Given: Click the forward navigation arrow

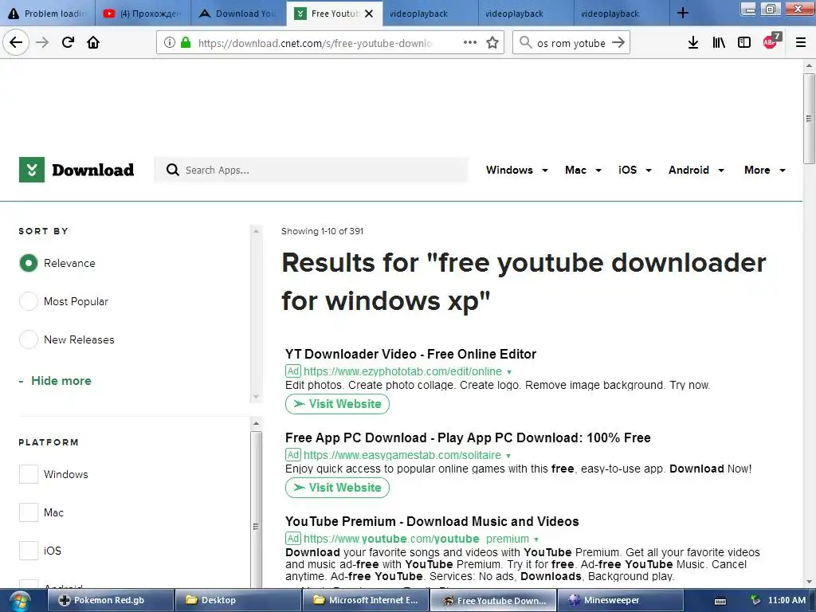Looking at the screenshot, I should point(42,42).
